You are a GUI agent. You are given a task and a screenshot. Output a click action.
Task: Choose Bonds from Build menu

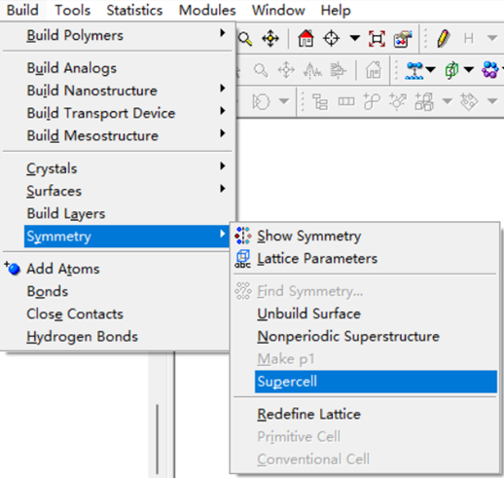[x=116, y=291]
